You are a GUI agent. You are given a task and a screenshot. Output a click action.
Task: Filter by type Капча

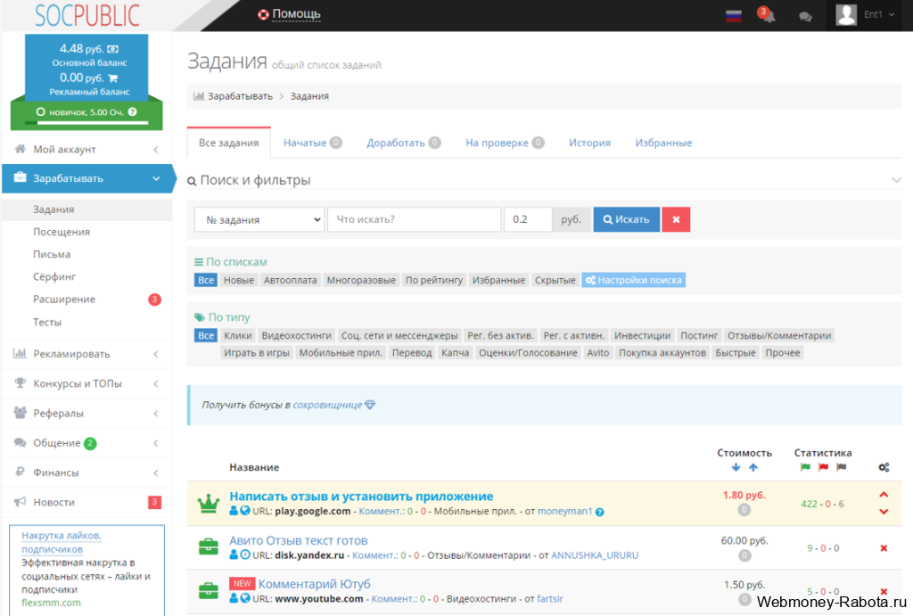455,352
